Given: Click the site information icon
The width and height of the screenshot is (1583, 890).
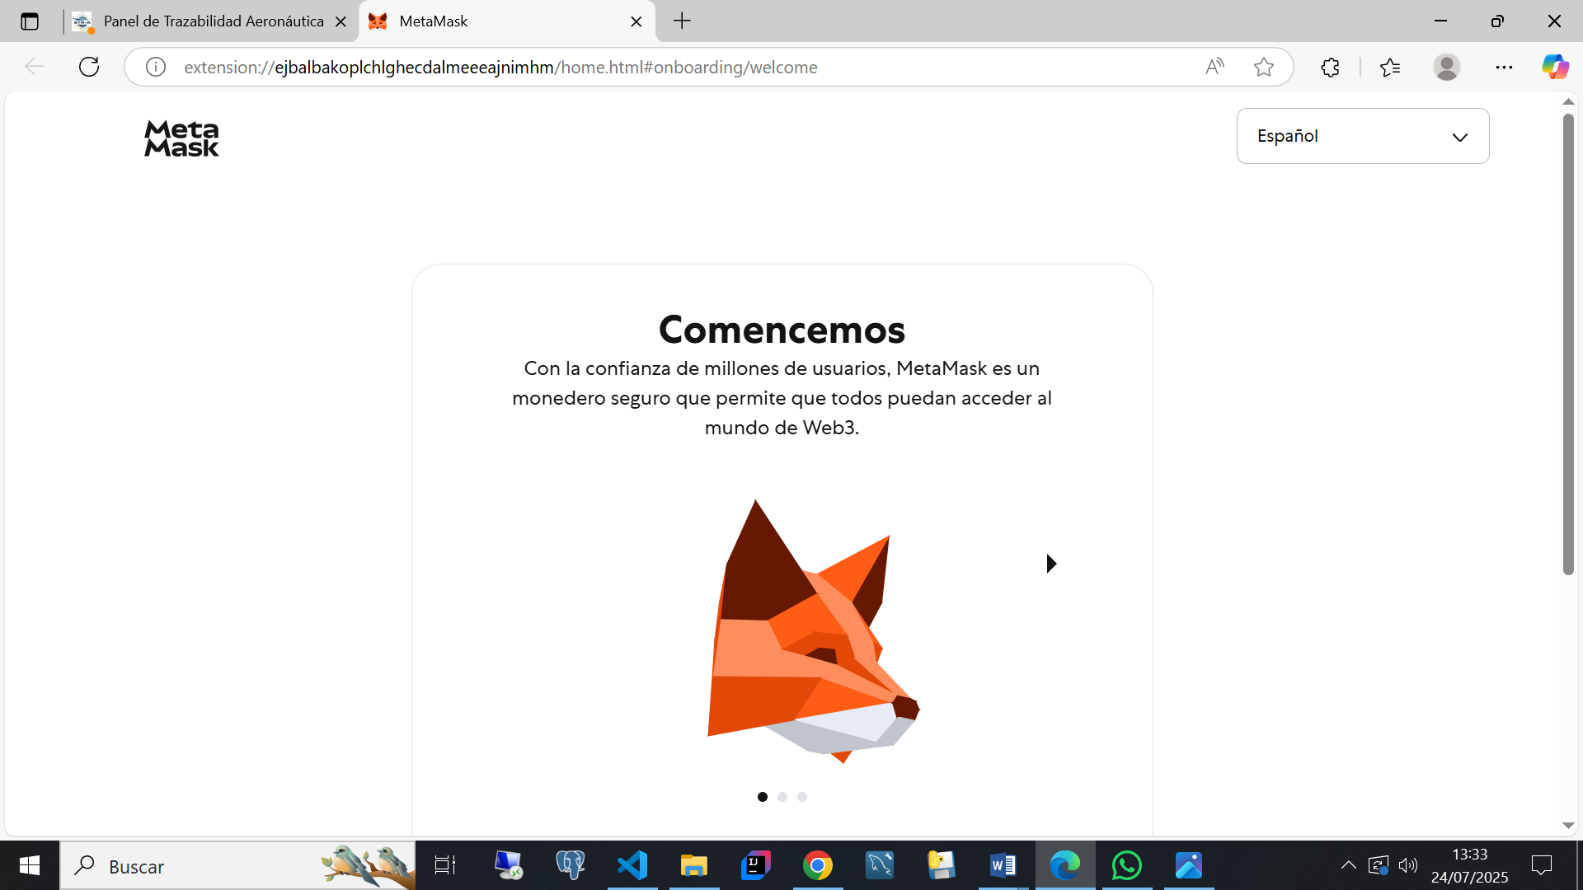Looking at the screenshot, I should point(156,67).
